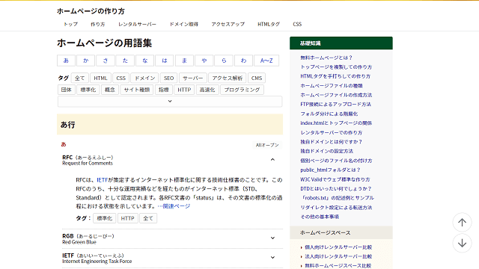Jump to the か index button

[x=86, y=61]
